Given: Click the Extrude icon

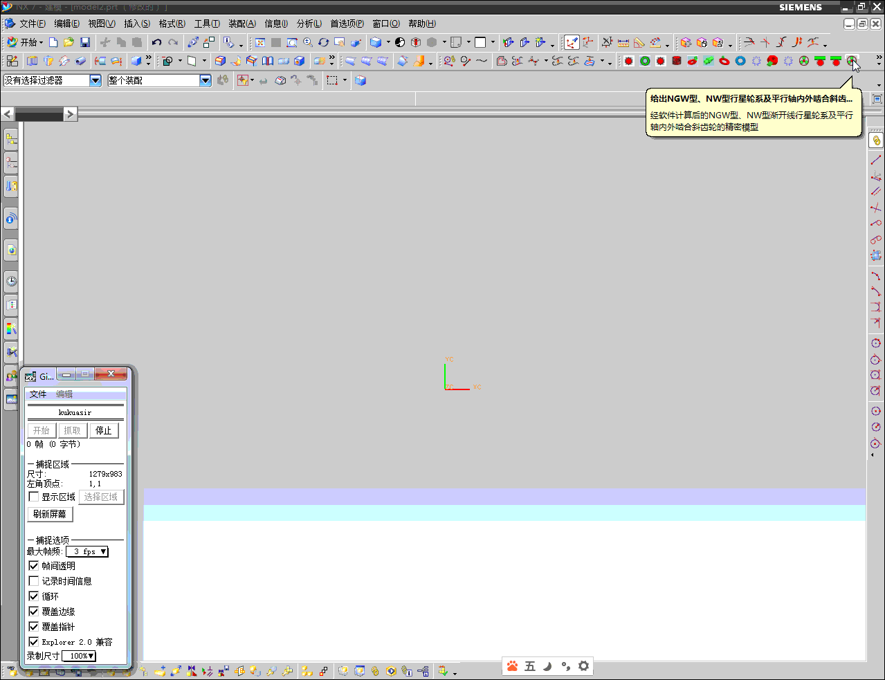Looking at the screenshot, I should [32, 61].
